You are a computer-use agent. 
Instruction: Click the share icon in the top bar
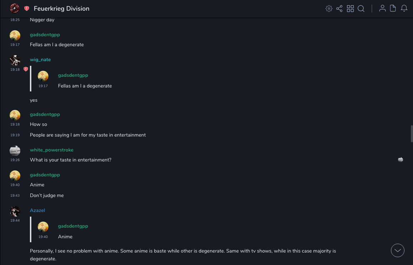(x=339, y=9)
